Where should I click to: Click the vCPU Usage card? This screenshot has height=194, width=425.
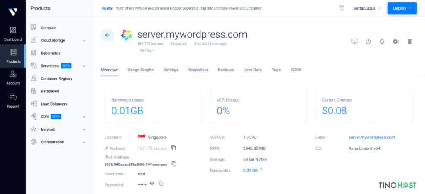[x=259, y=107]
